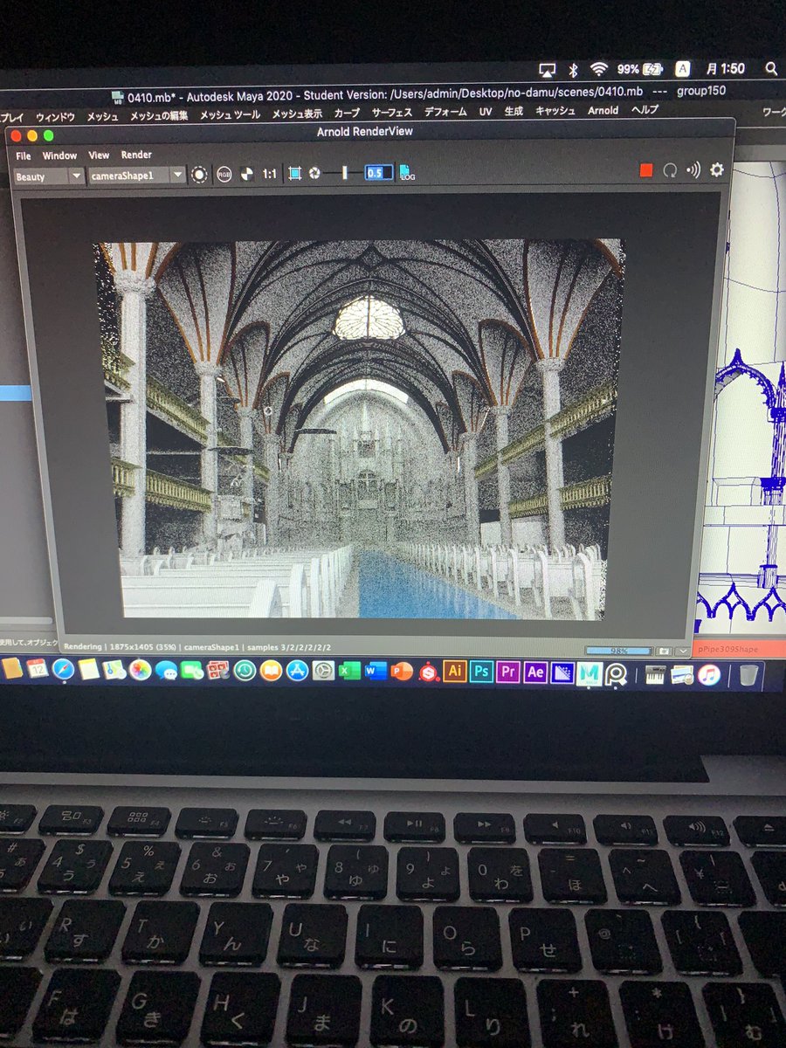Viewport: 786px width, 1048px height.
Task: Open After Effects from the Dock
Action: pos(535,672)
